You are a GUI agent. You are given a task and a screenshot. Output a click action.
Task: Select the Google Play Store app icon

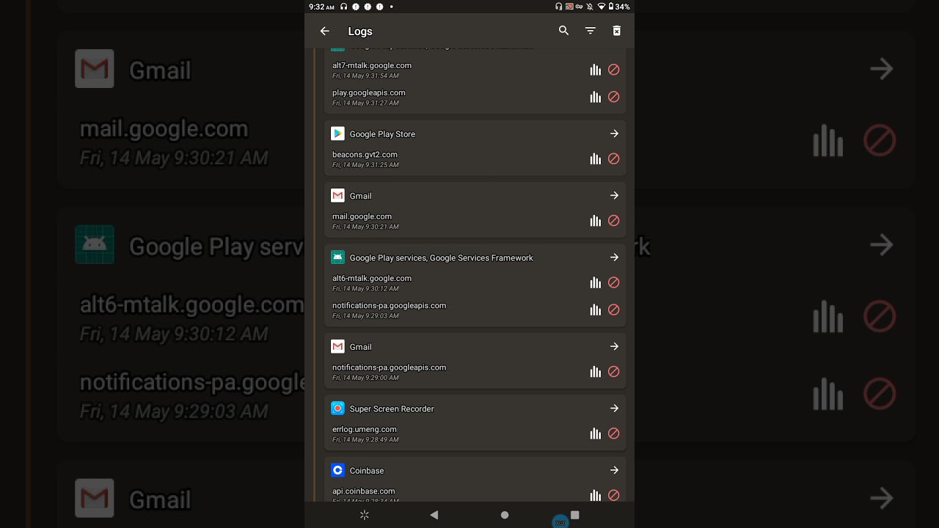click(337, 133)
